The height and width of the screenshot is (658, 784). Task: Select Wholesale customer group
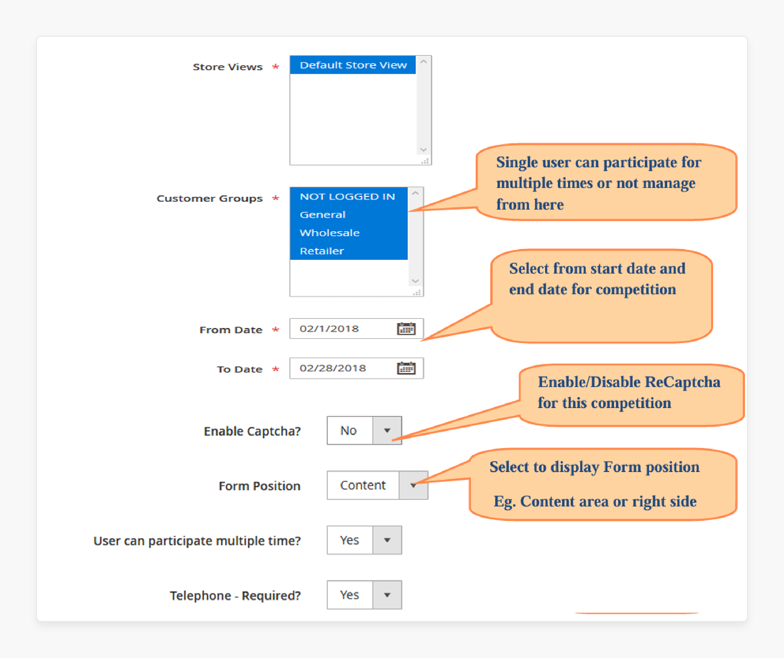[x=349, y=233]
